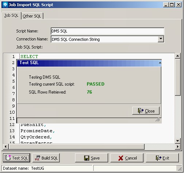Viewport: 184px width, 173px height.
Task: Click the red X Cancel icon
Action: (120, 158)
